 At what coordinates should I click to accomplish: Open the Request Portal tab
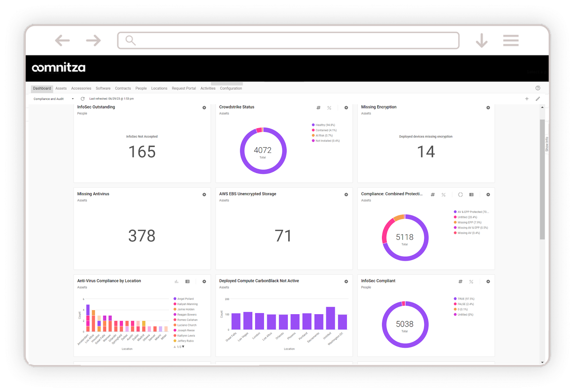pyautogui.click(x=184, y=89)
